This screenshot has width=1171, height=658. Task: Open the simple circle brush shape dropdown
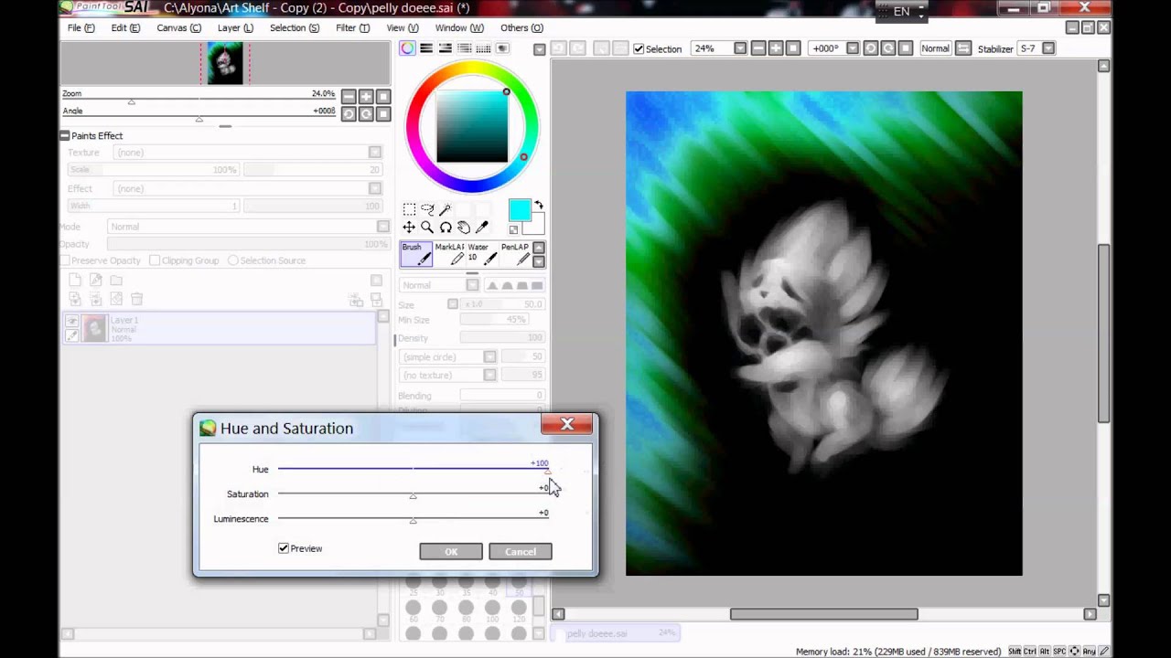[x=490, y=357]
